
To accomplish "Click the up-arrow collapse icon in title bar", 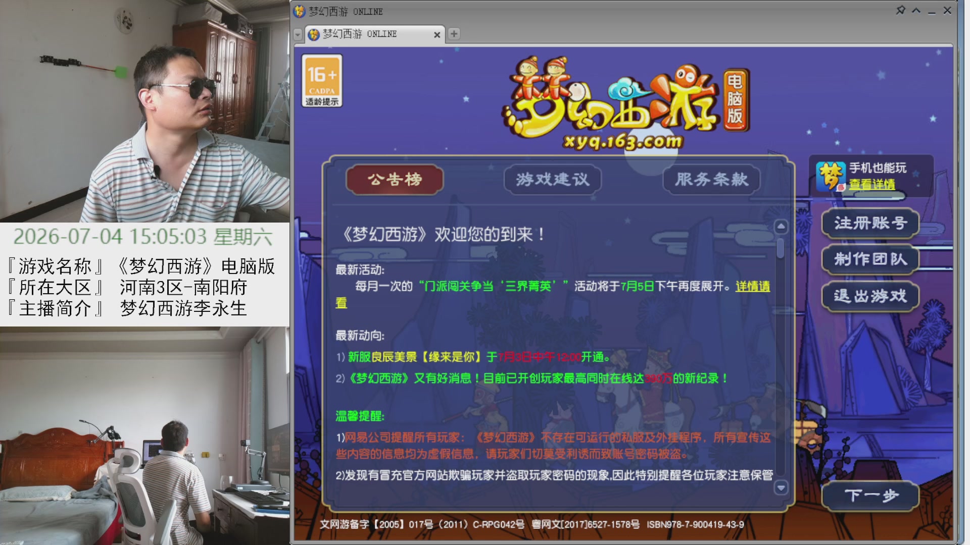I will pos(916,11).
